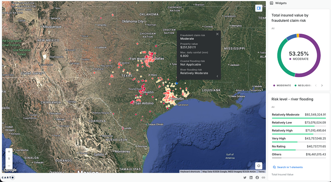Click the right arrow to see more legend categories
This screenshot has width=331, height=182.
(322, 85)
